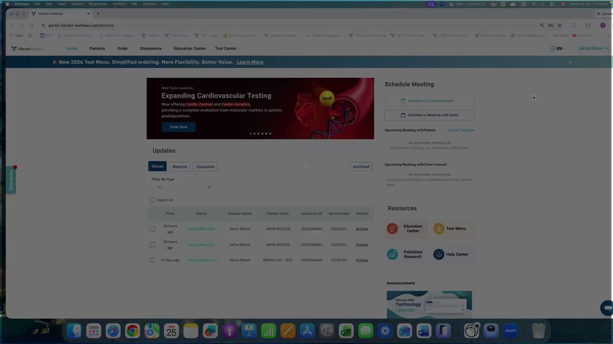
Task: Open the Technology Updates announcement thumbnail
Action: coord(429,304)
